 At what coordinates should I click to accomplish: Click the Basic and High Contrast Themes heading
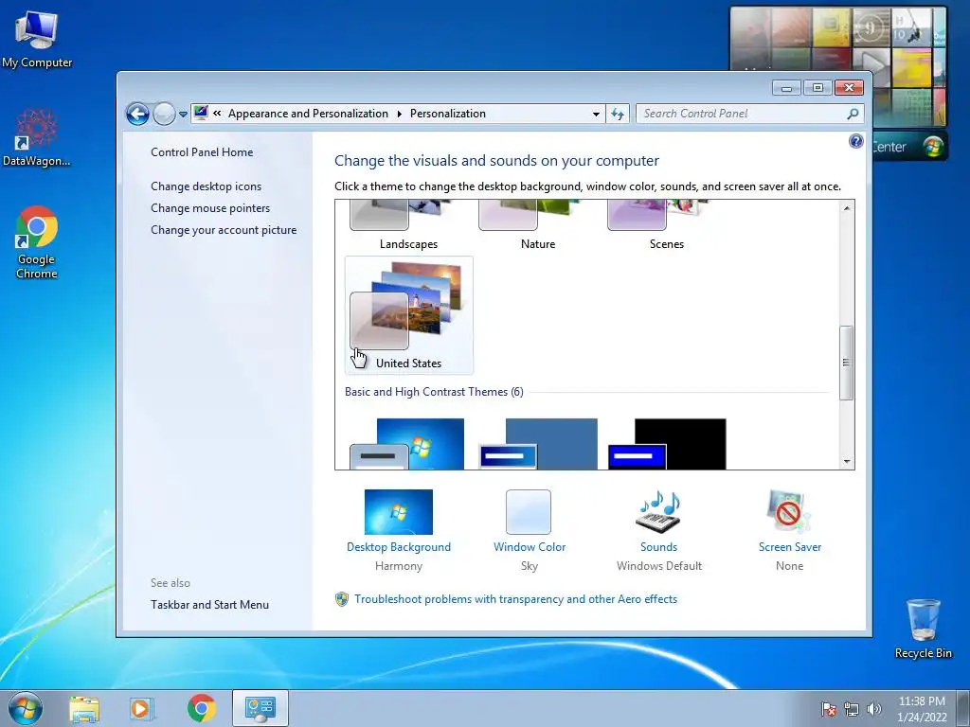(x=434, y=392)
